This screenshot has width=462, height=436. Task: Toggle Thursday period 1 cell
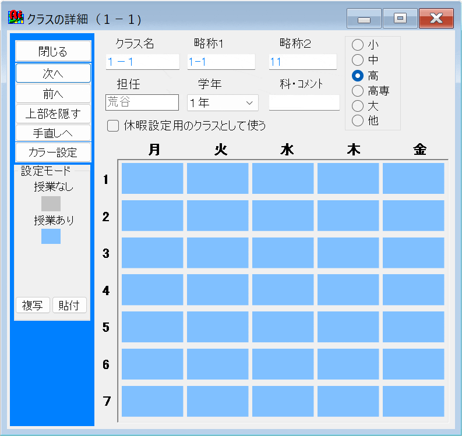tap(348, 178)
